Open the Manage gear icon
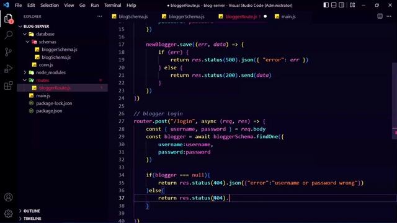 pyautogui.click(x=8, y=214)
